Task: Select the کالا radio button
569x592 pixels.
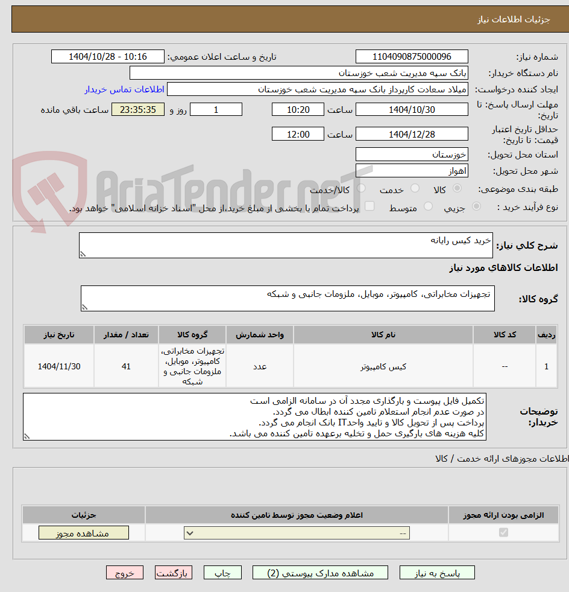Action: (x=457, y=188)
